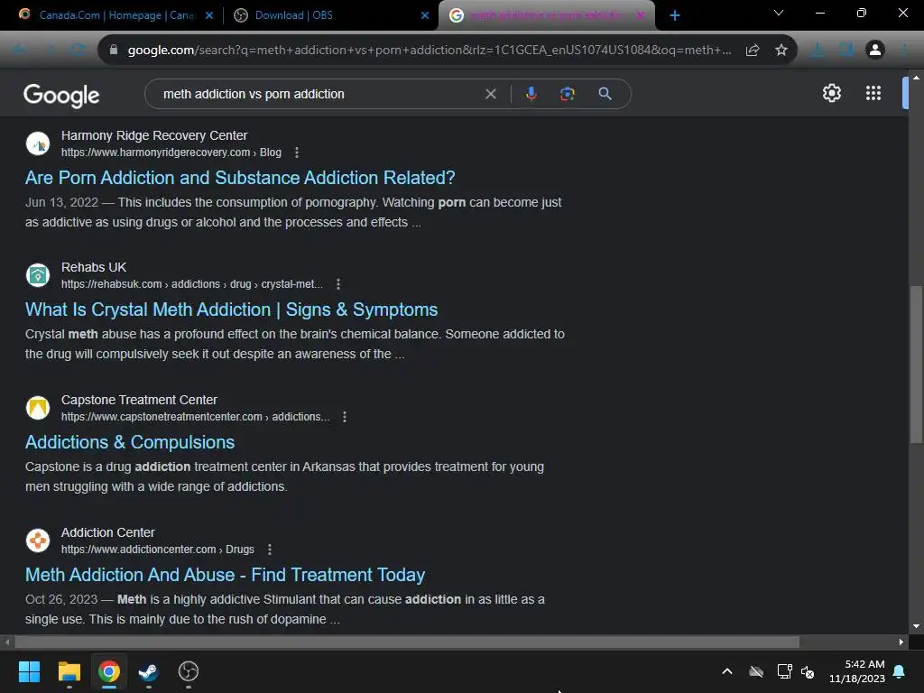Click the horizontal scrollbar thumb
The image size is (924, 693).
(407, 642)
